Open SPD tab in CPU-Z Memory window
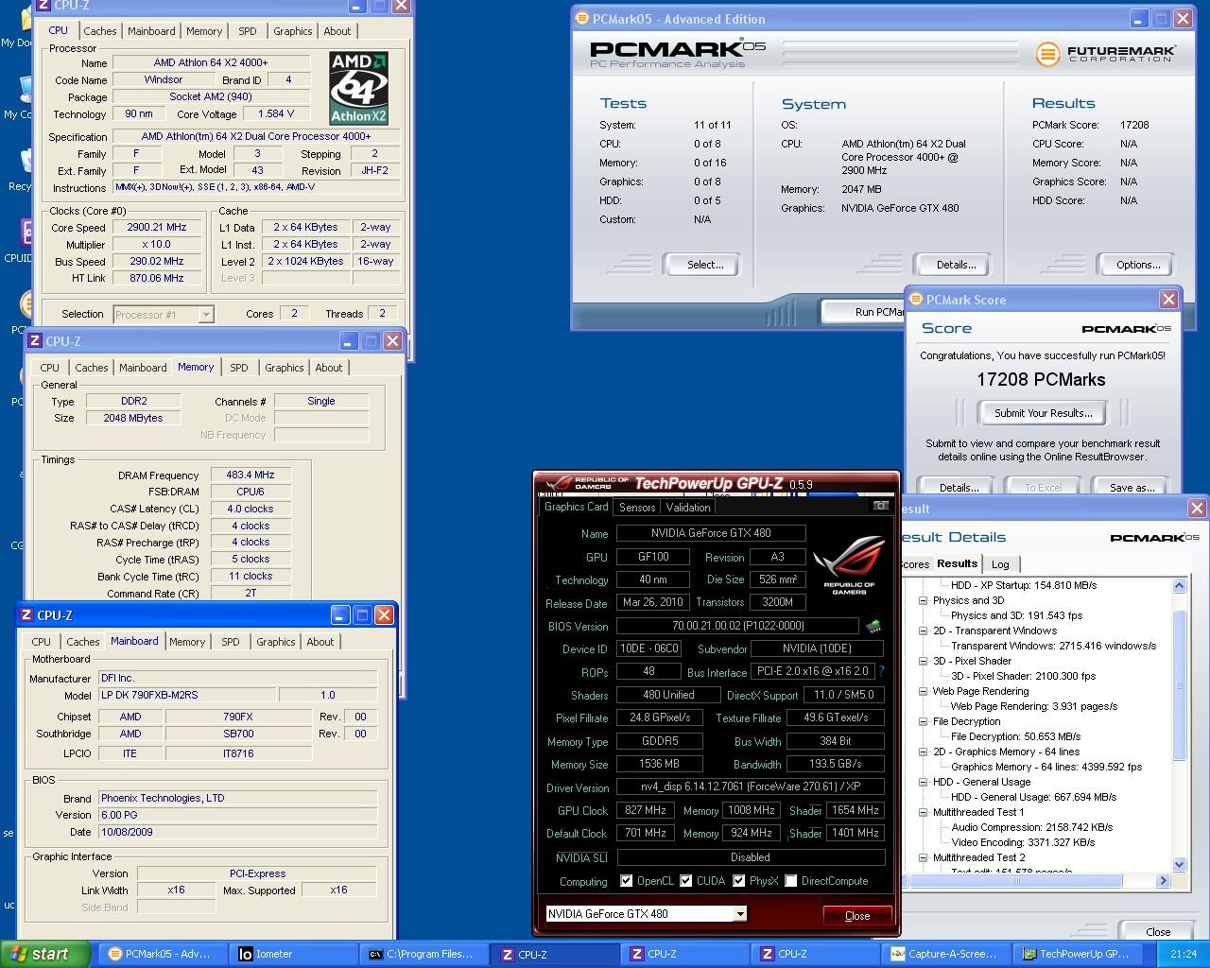The height and width of the screenshot is (968, 1210). (x=239, y=368)
